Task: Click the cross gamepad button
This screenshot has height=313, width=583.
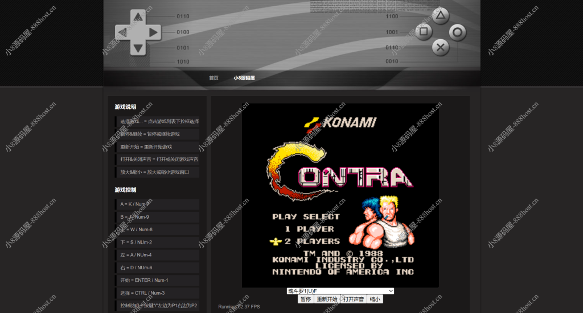Action: 441,48
